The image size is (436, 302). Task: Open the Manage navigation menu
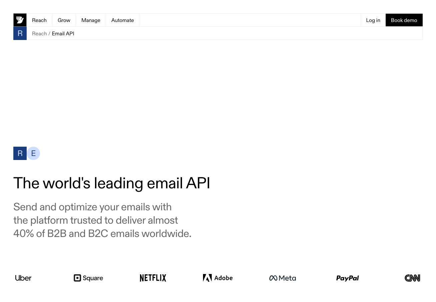[91, 20]
